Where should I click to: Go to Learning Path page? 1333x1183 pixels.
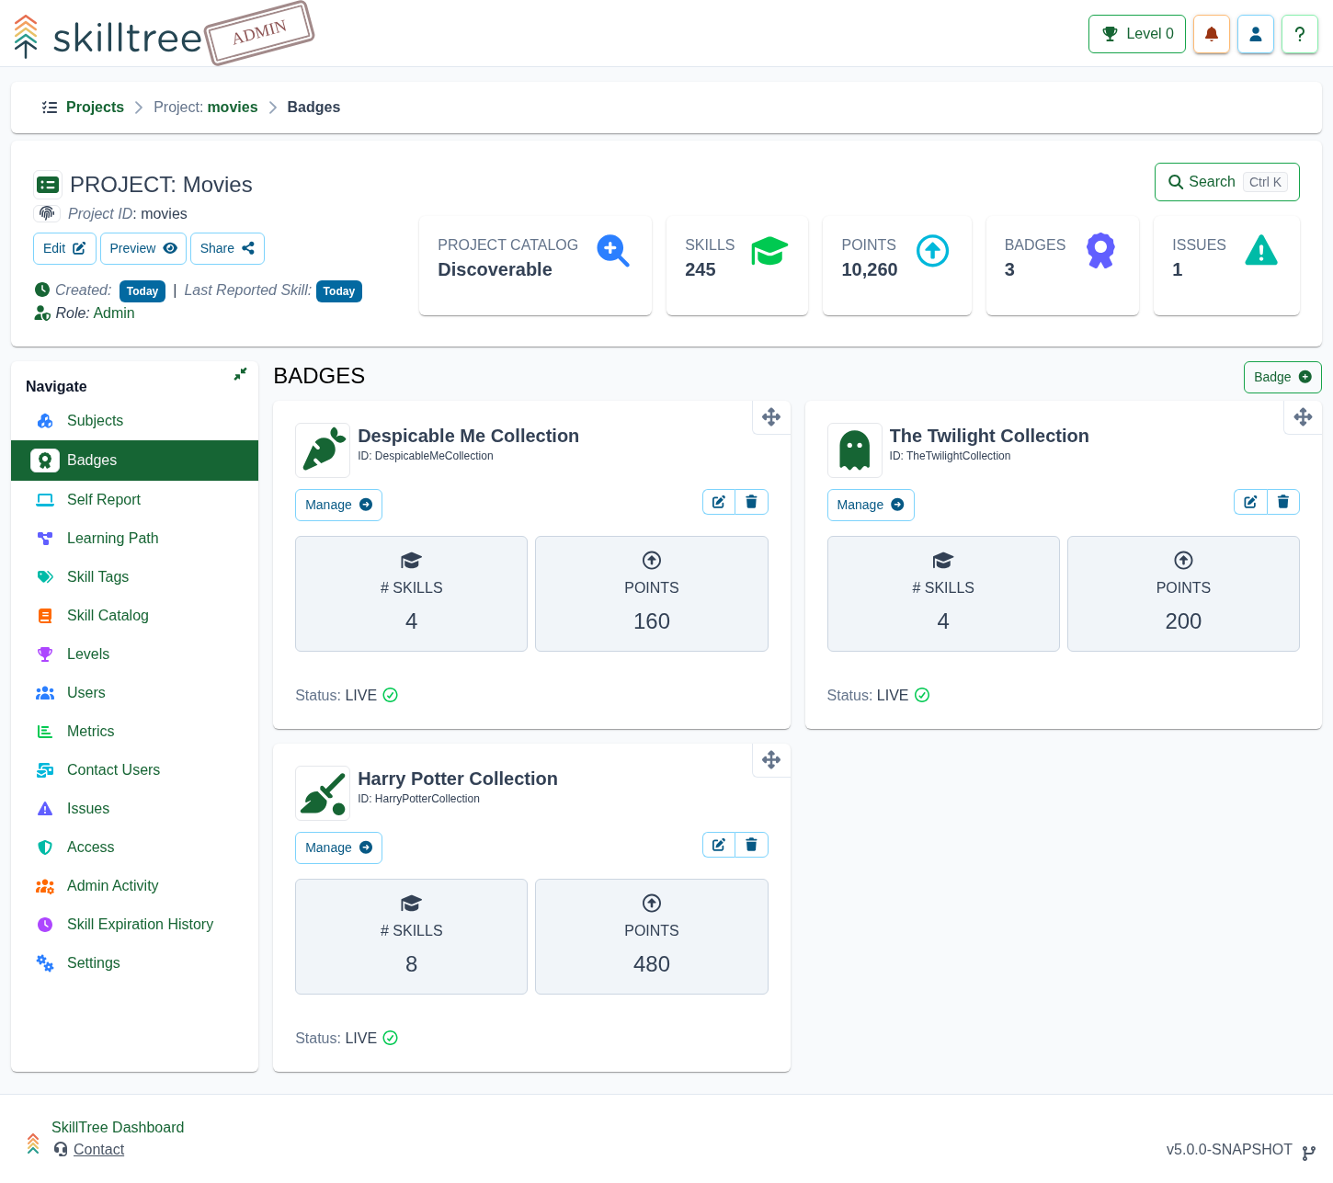tap(134, 539)
